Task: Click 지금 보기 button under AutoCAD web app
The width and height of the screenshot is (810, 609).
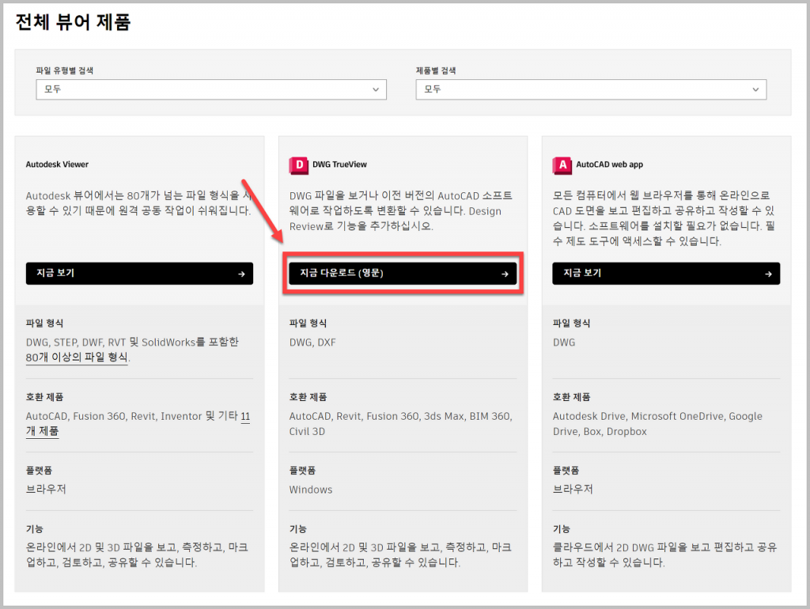Action: (x=666, y=273)
